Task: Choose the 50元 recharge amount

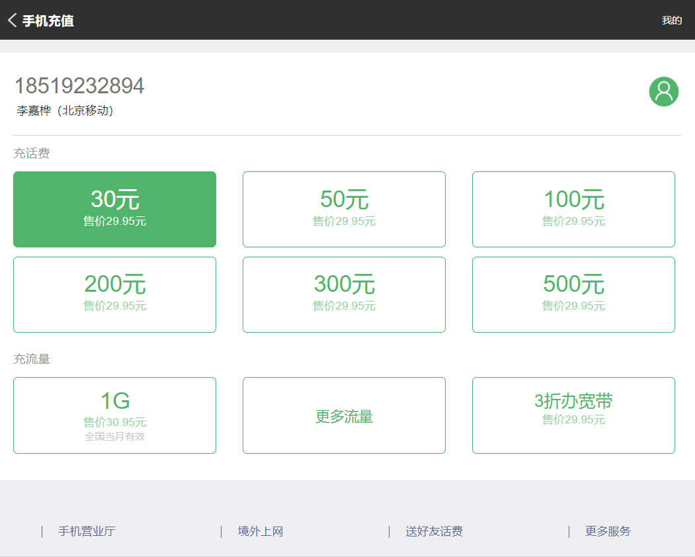Action: (x=344, y=209)
